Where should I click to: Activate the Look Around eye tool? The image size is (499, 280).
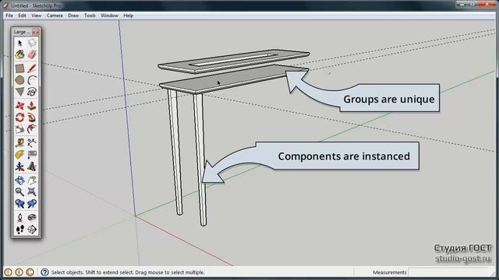click(32, 218)
